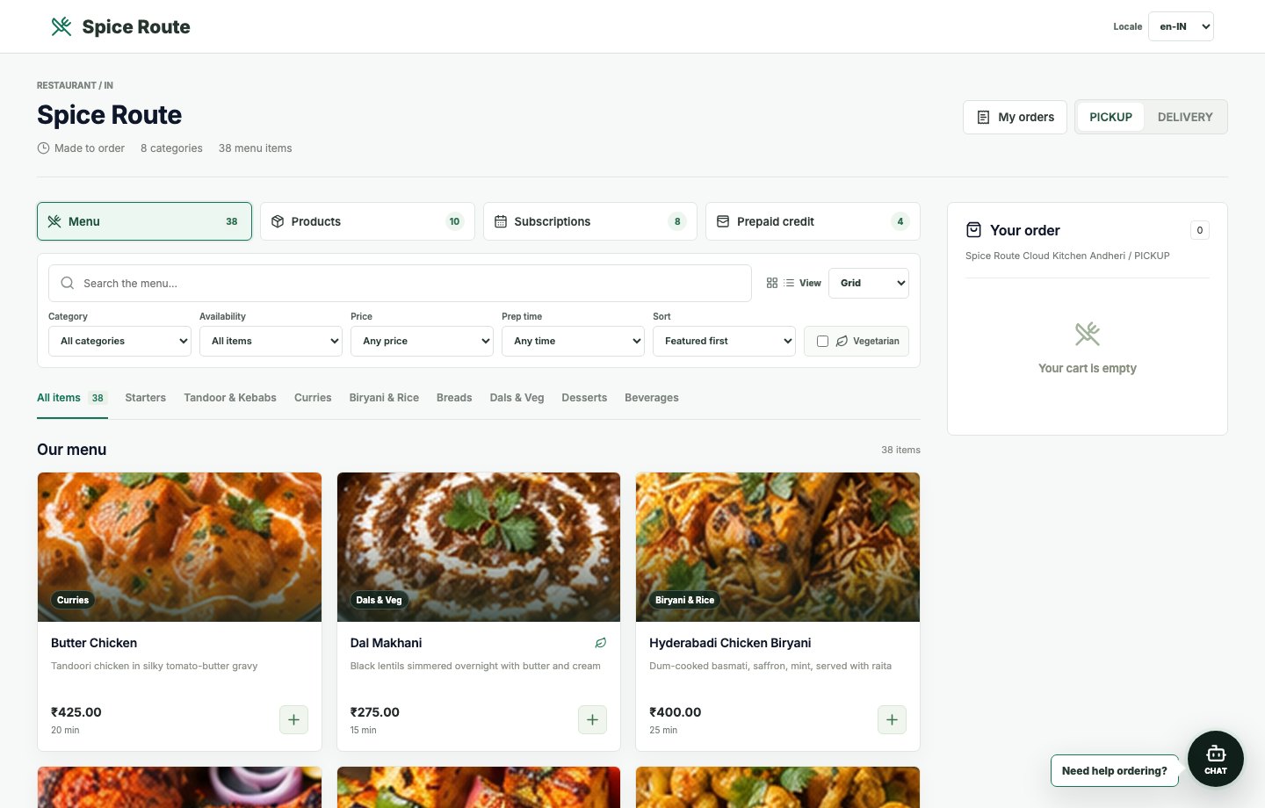The height and width of the screenshot is (808, 1265).
Task: Show the Desserts category
Action: tap(584, 398)
